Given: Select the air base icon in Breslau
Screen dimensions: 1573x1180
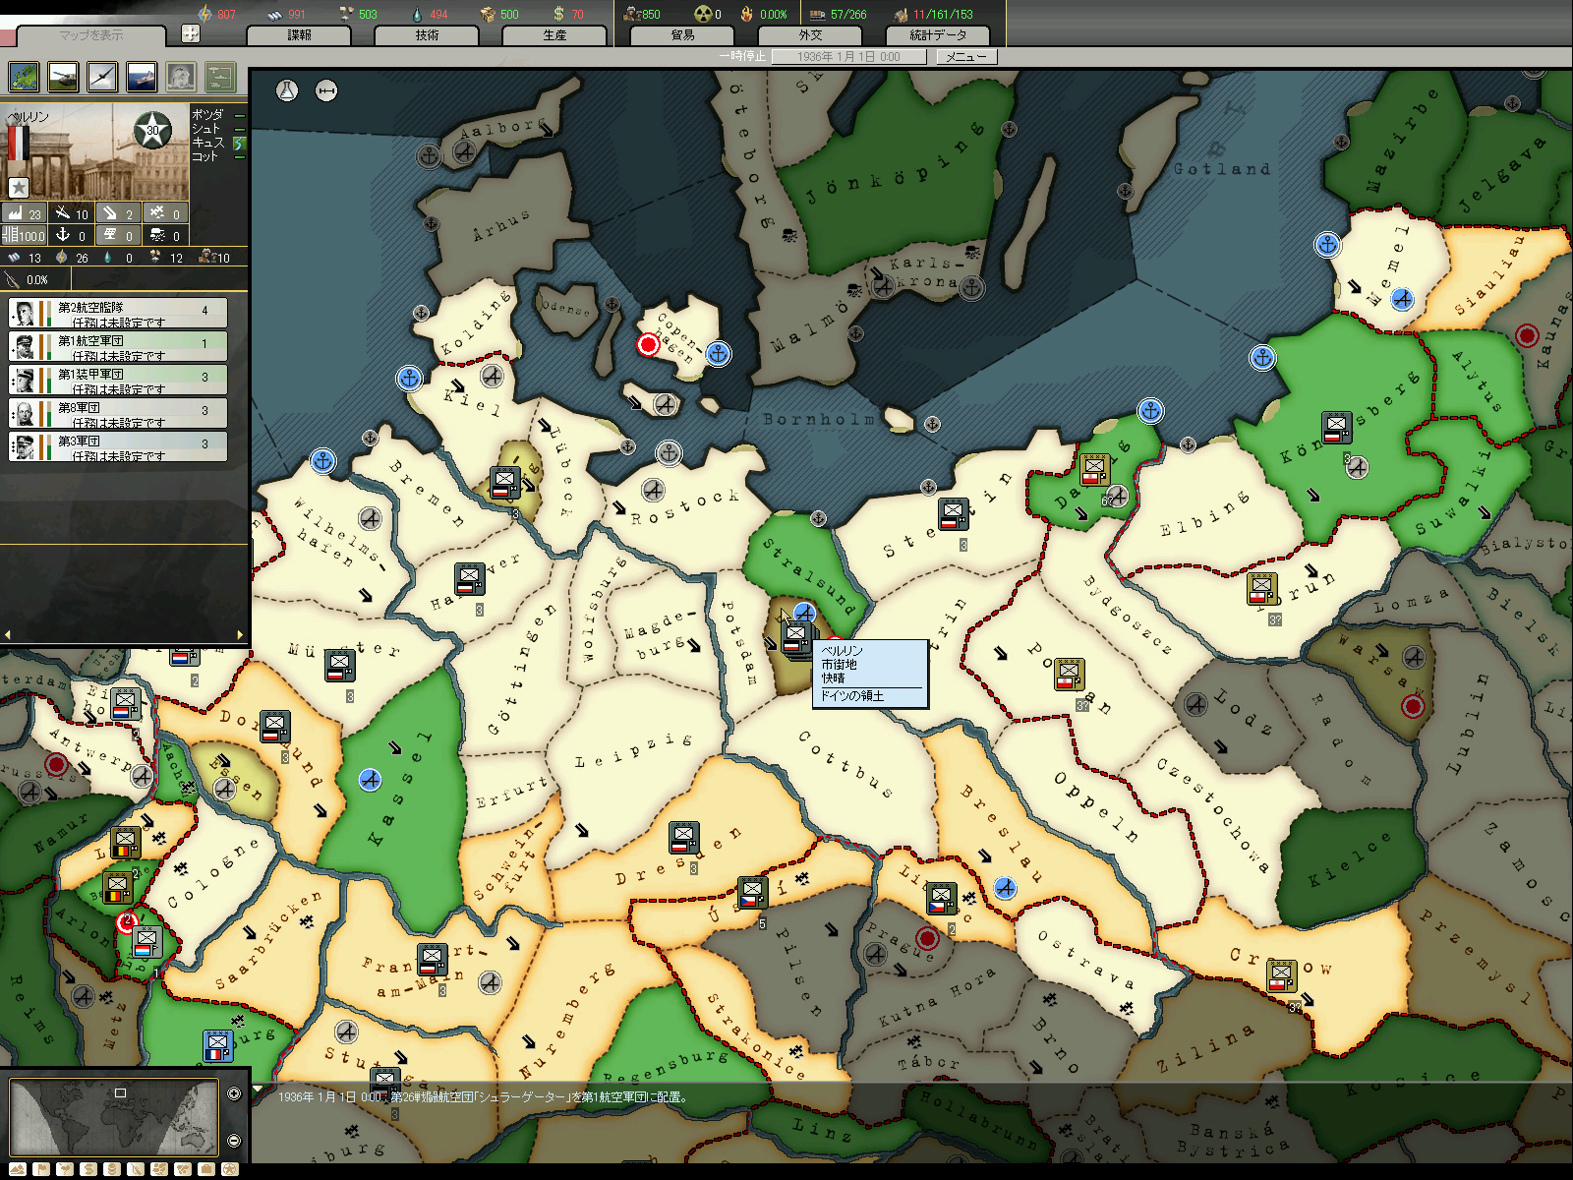Looking at the screenshot, I should pyautogui.click(x=1004, y=888).
